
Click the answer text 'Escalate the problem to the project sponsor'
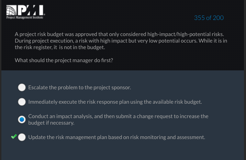point(80,88)
